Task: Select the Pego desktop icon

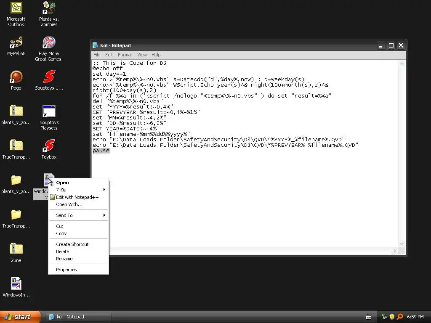Action: [x=16, y=80]
